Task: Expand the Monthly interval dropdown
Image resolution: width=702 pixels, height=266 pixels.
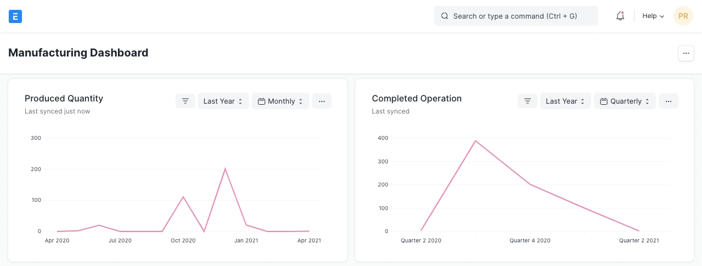Action: point(280,101)
